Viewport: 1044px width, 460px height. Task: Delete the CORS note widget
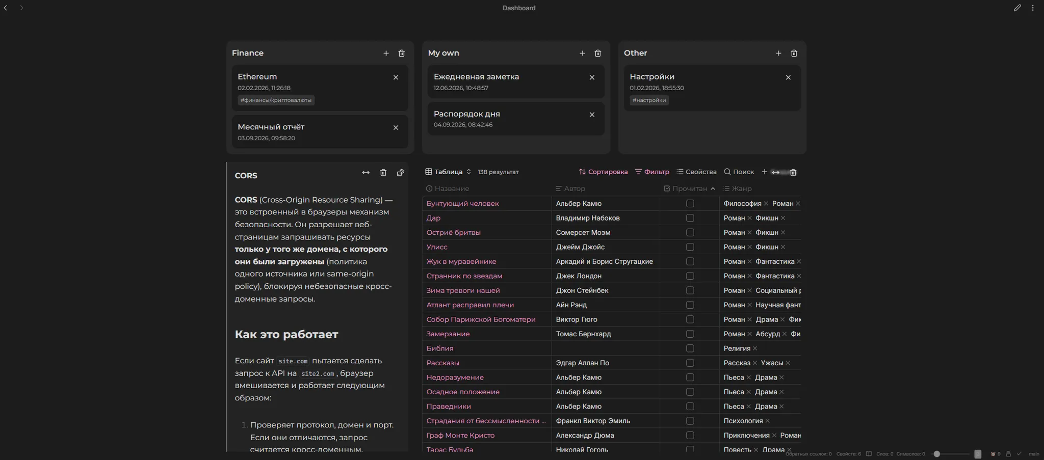pyautogui.click(x=383, y=173)
